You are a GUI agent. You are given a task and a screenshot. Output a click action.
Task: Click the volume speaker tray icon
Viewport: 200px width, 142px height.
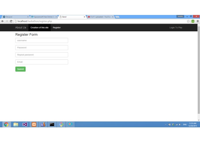coord(180,124)
